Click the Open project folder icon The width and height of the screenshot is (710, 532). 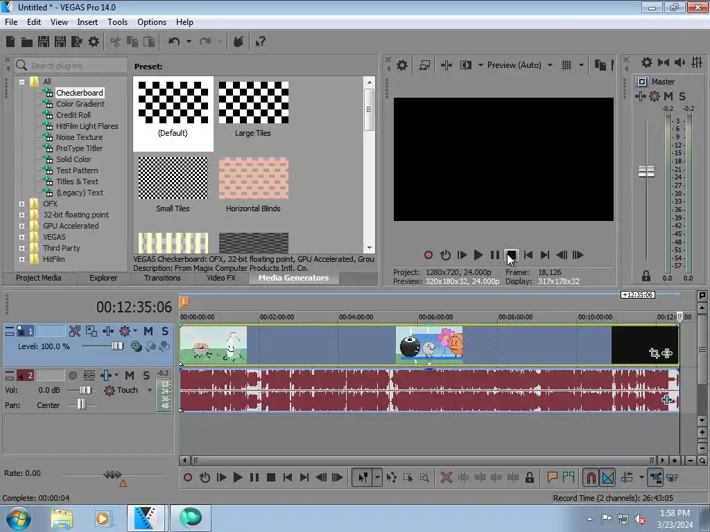coord(27,42)
